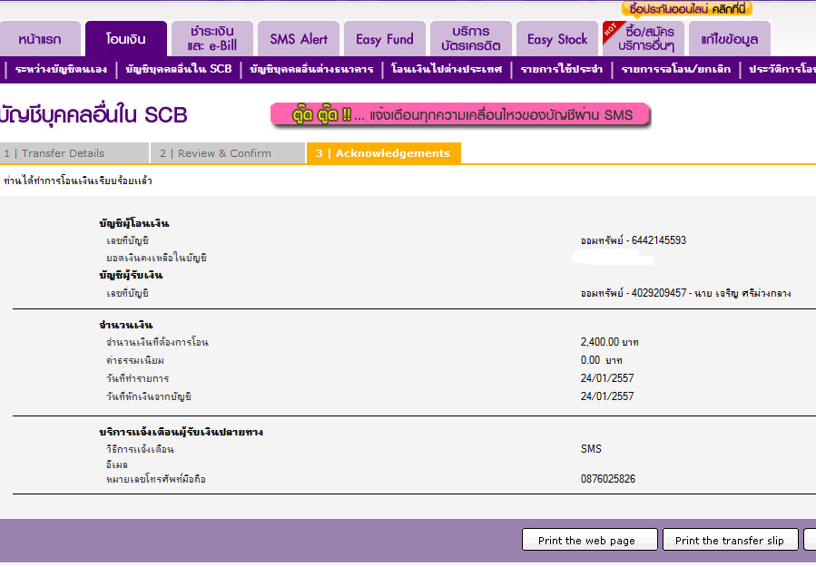Click Print the web page button
Screen dimensions: 816x567
coord(590,540)
